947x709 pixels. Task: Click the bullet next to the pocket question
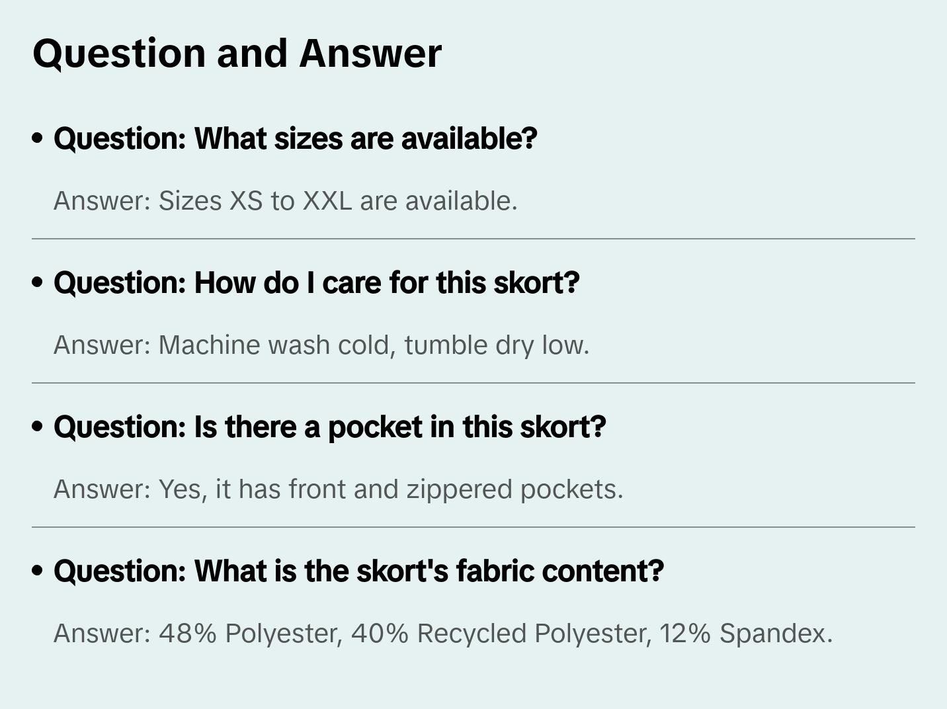[38, 427]
